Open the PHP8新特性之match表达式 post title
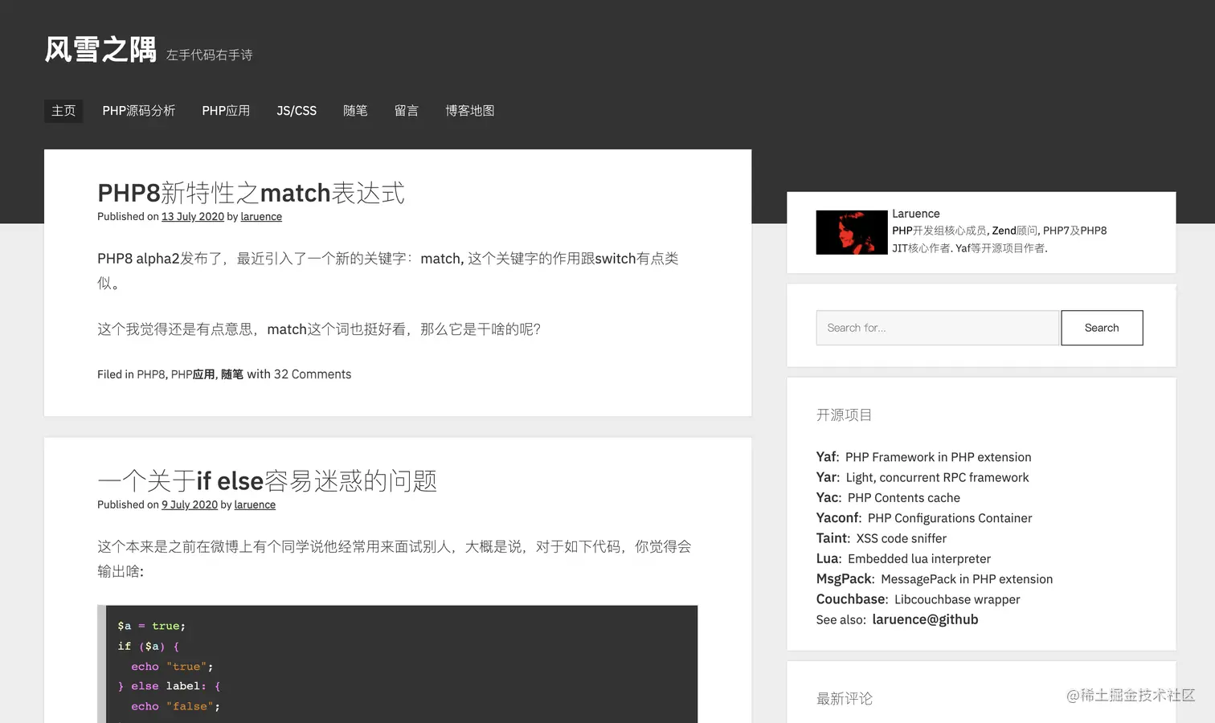Screen dimensions: 1215x723 pyautogui.click(x=251, y=193)
